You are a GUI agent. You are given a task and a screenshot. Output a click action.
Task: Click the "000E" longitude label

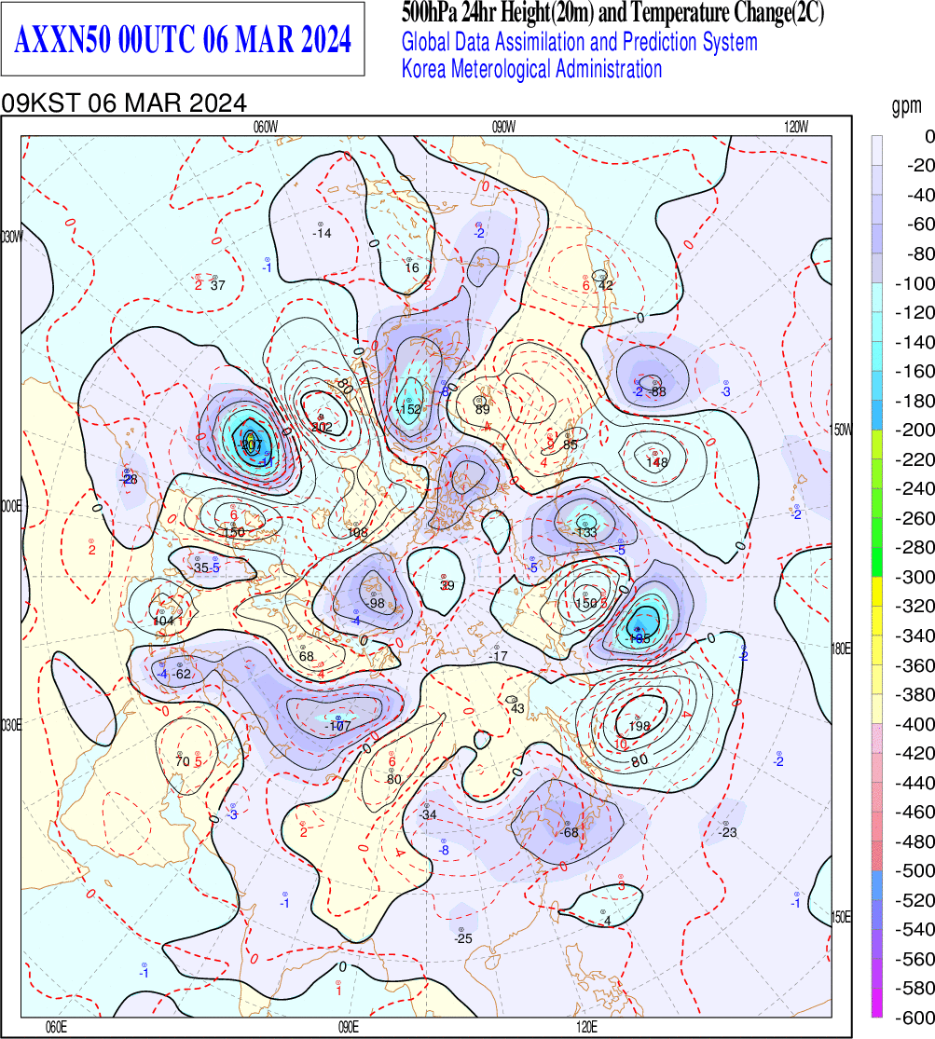(x=11, y=507)
